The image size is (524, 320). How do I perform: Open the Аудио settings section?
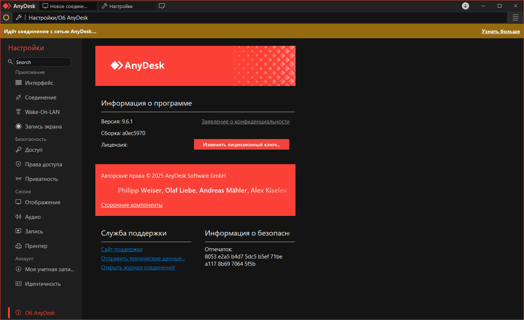click(33, 217)
